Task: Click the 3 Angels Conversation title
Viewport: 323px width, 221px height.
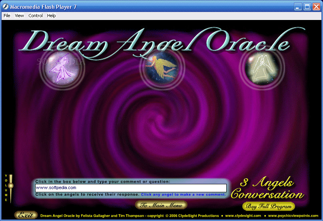Action: click(x=267, y=188)
